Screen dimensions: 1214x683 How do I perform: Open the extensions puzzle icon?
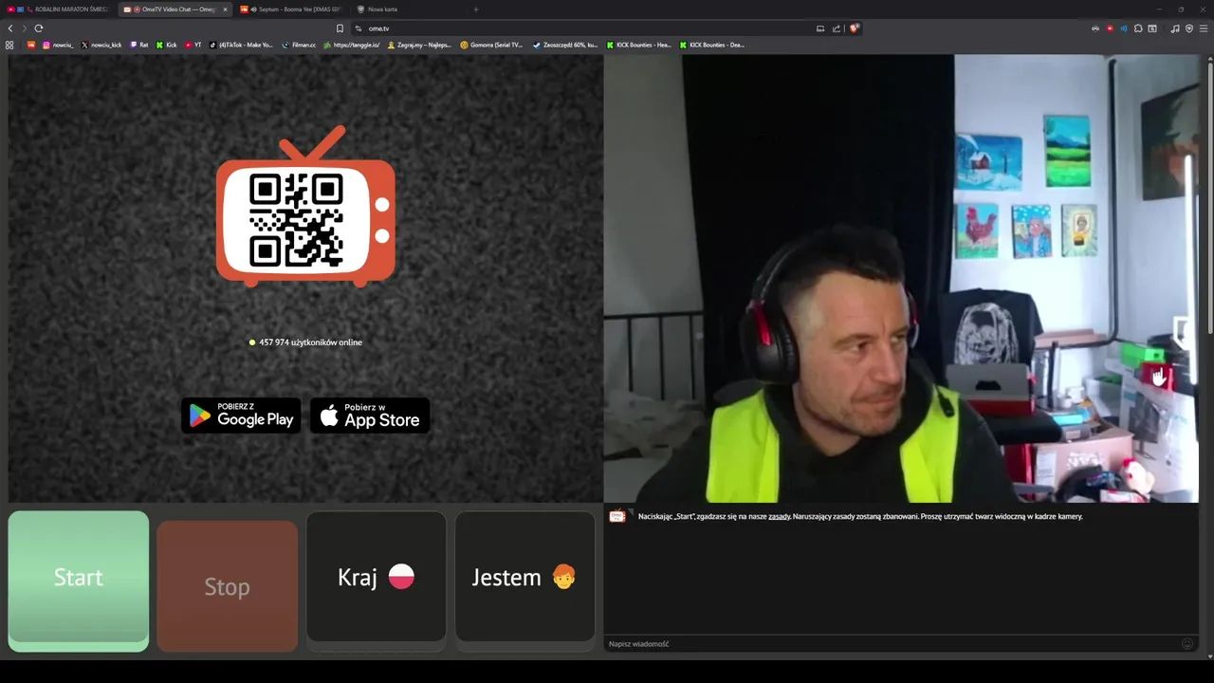(x=1138, y=28)
